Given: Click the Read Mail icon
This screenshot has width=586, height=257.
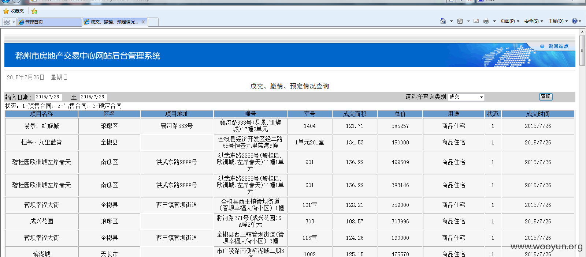Looking at the screenshot, I should 476,21.
